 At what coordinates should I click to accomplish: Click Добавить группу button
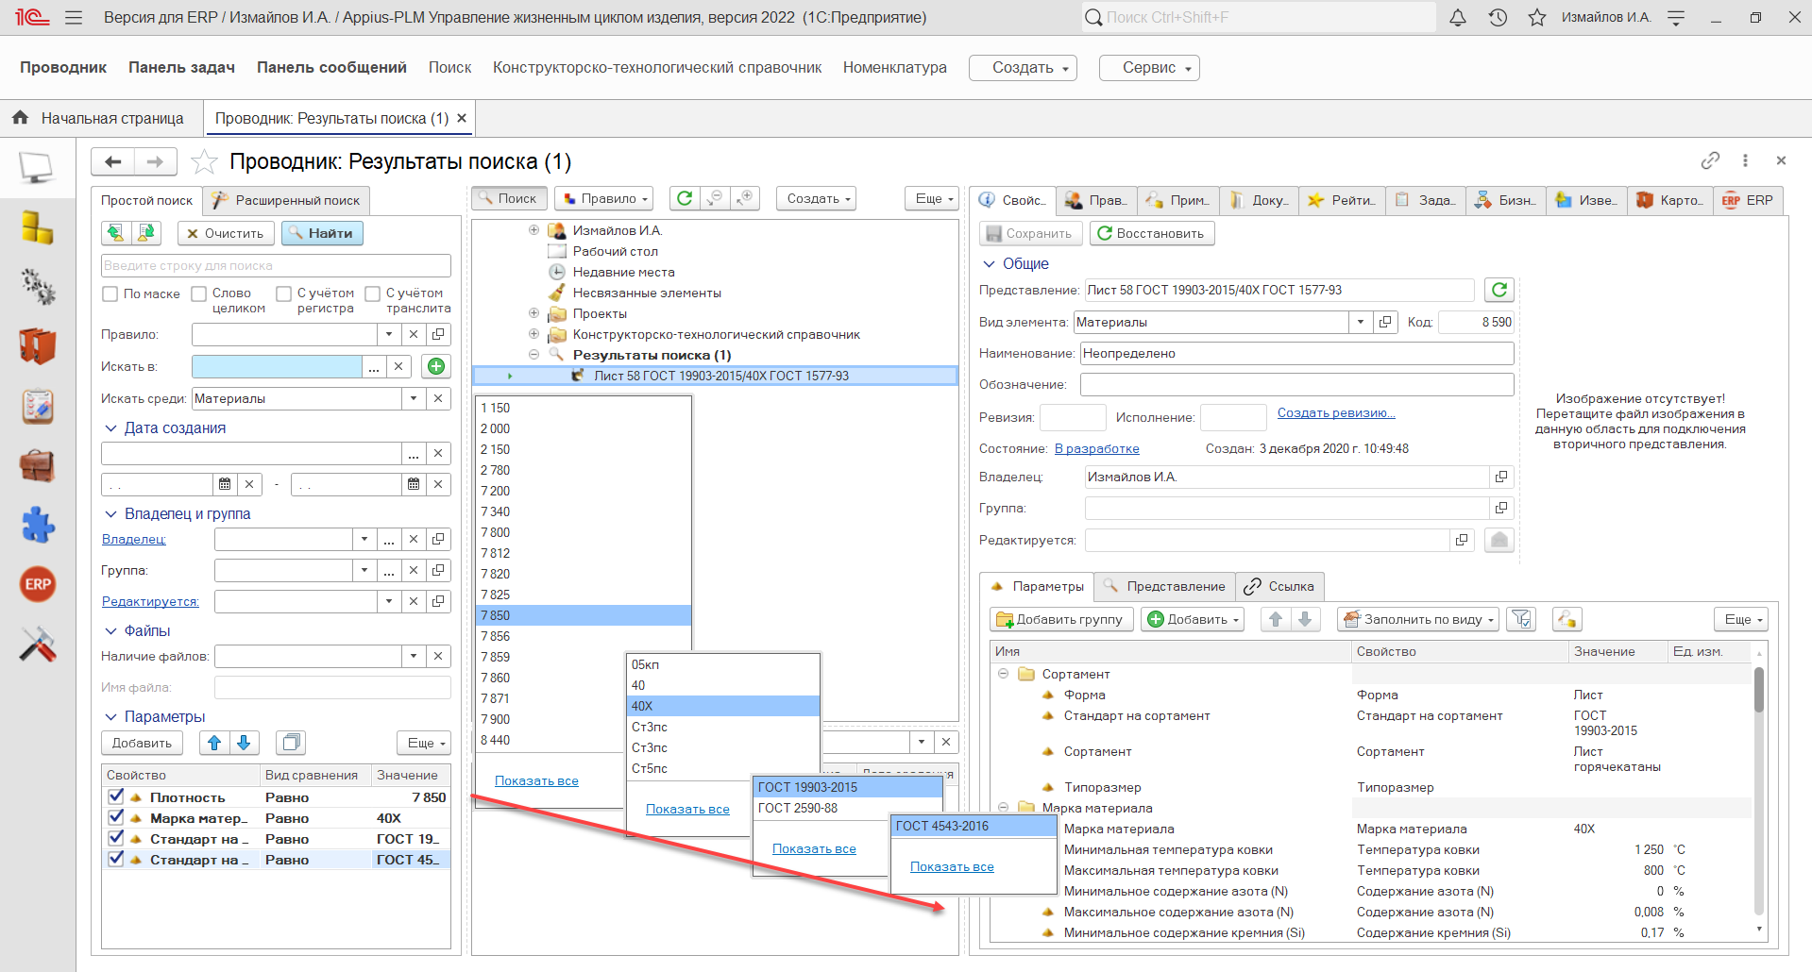(1061, 619)
